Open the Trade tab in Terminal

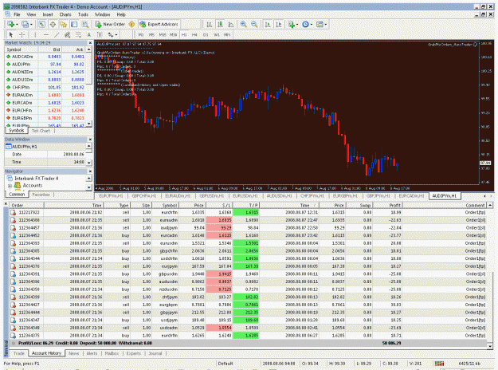[x=19, y=353]
